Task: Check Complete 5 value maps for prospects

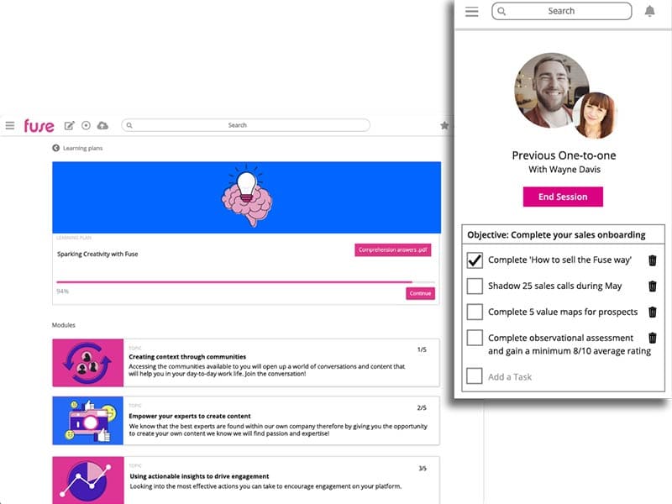Action: (475, 312)
